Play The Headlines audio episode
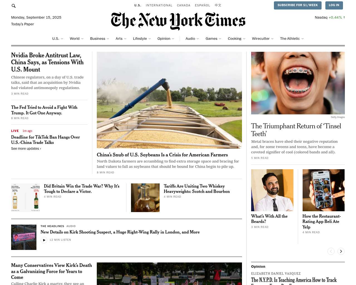Screen dimensions: 356x285 click(44, 240)
